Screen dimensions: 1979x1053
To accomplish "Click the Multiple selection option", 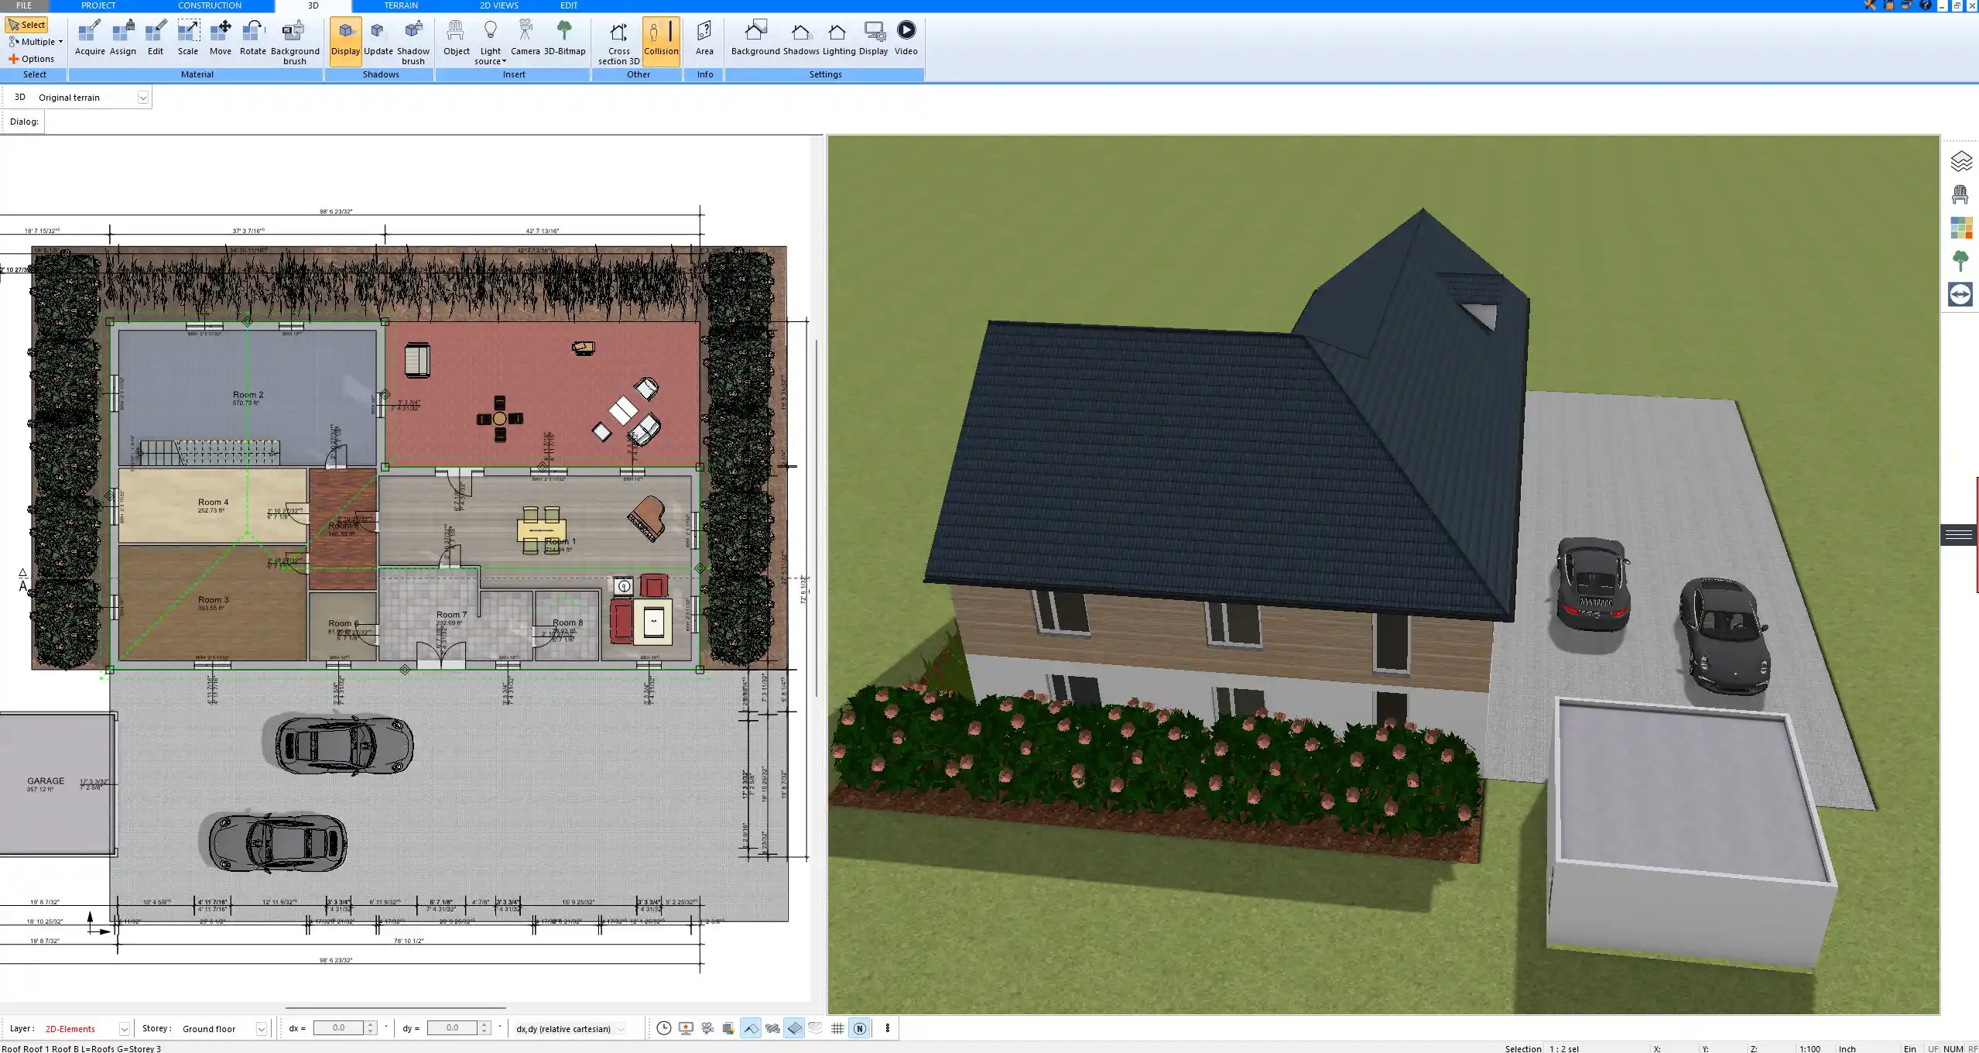I will pos(34,41).
